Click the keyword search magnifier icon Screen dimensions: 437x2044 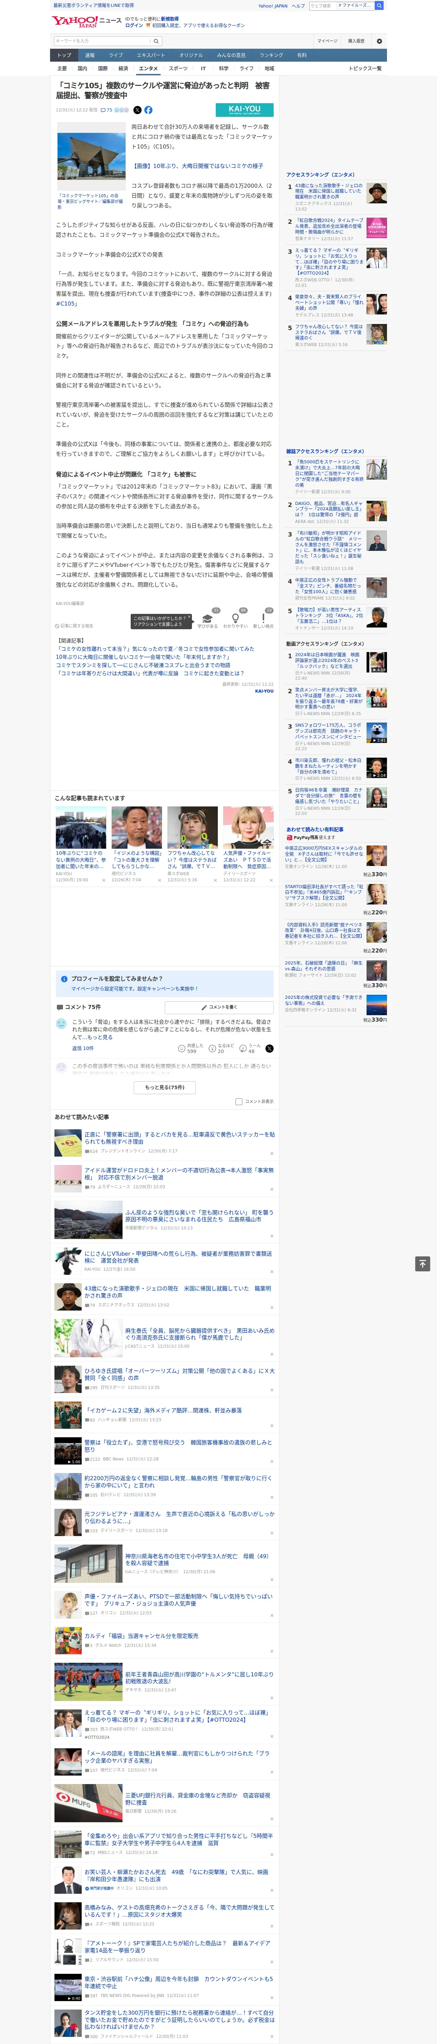(x=156, y=41)
